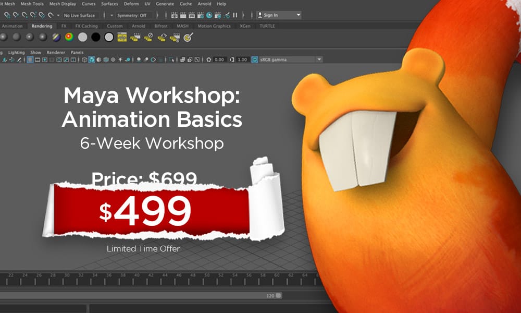Switch to the FX Caching shelf tab
This screenshot has width=521, height=313.
(86, 26)
